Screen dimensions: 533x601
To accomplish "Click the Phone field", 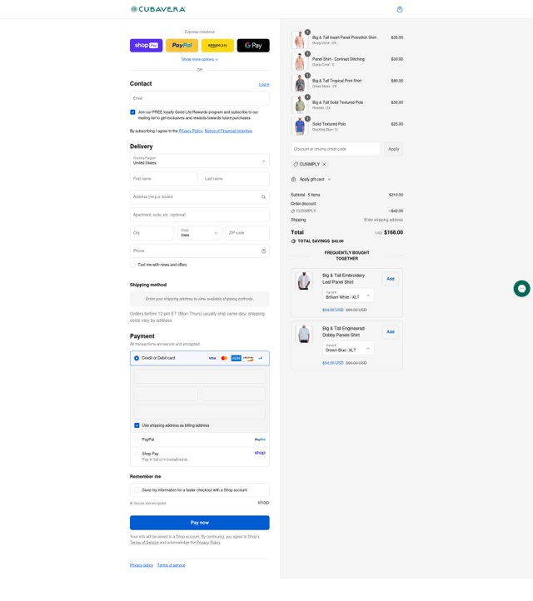I will tap(199, 251).
